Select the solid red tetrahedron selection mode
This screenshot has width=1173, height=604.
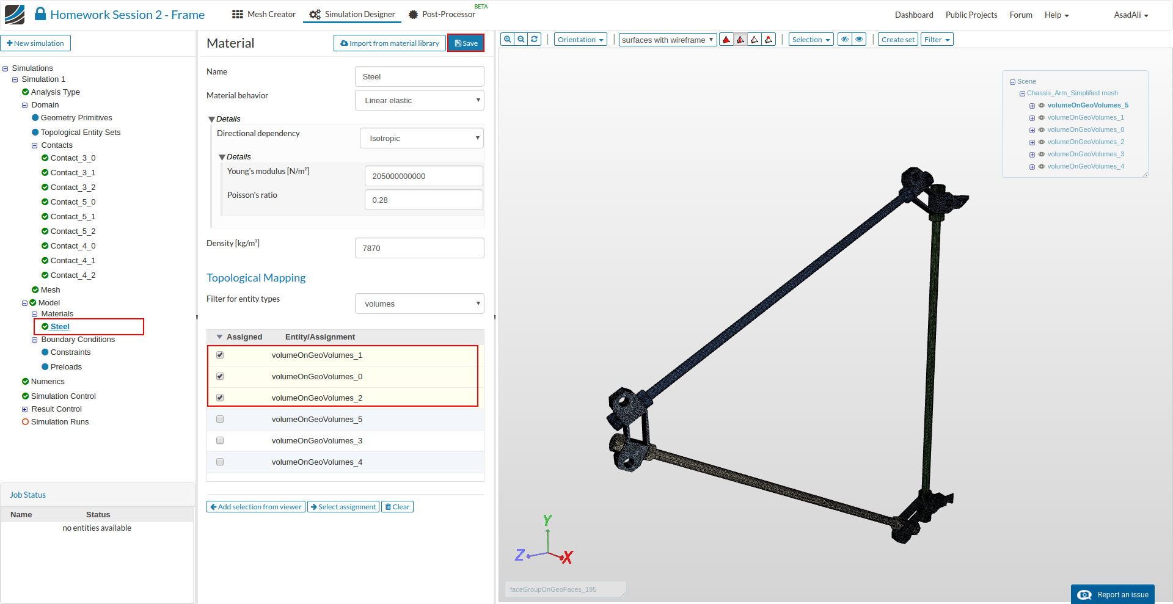726,40
